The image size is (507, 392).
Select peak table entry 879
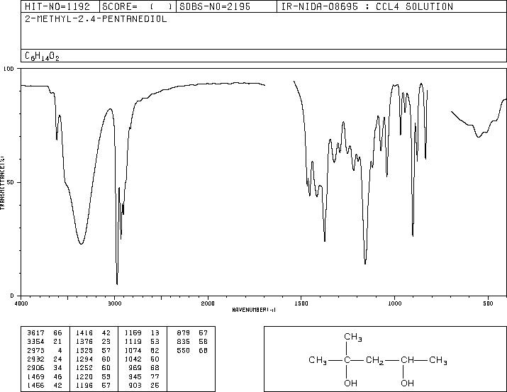pyautogui.click(x=184, y=333)
